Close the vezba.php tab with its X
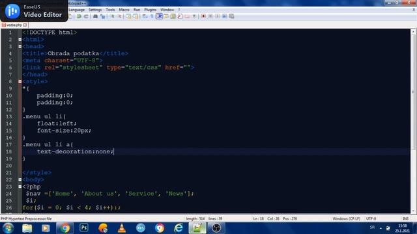Viewport: 417px width, 234px height. 25,25
